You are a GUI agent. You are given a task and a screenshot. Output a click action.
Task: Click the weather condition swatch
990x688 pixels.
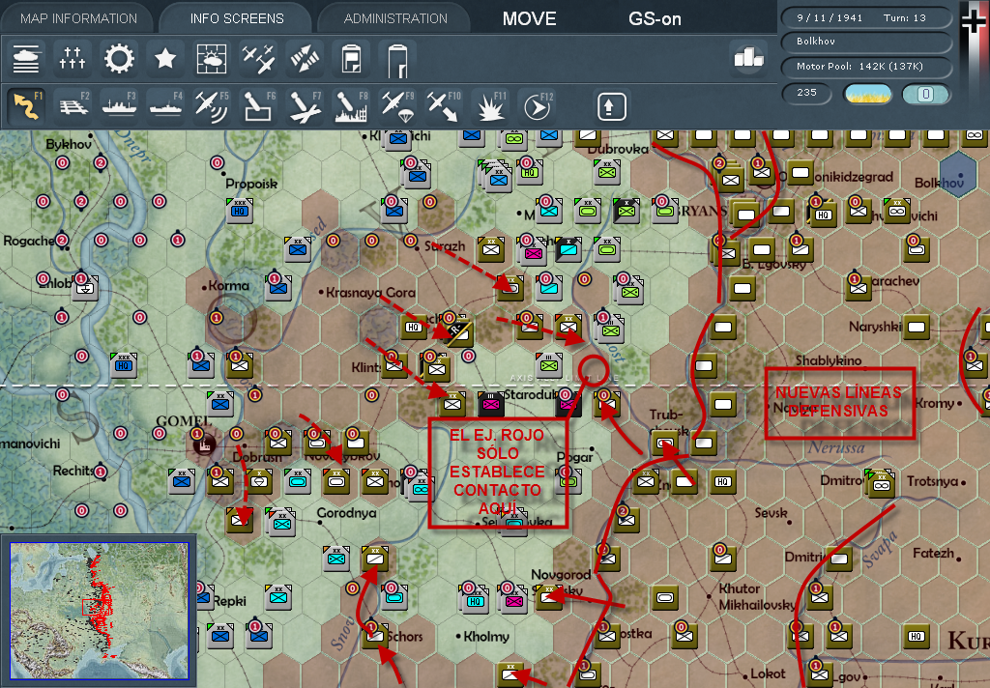coord(867,94)
